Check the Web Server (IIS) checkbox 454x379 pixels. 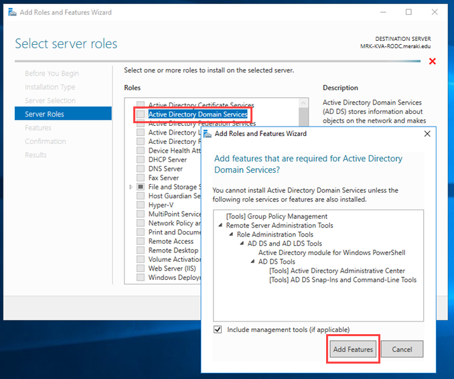click(141, 269)
